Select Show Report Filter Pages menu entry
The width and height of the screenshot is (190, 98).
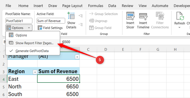pos(33,43)
